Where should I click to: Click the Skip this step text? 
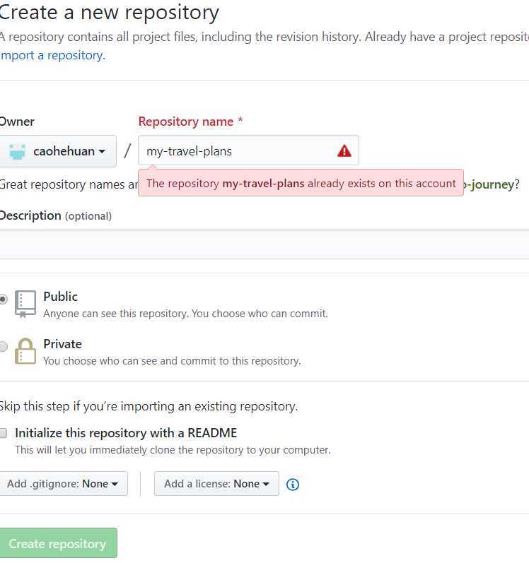[149, 406]
